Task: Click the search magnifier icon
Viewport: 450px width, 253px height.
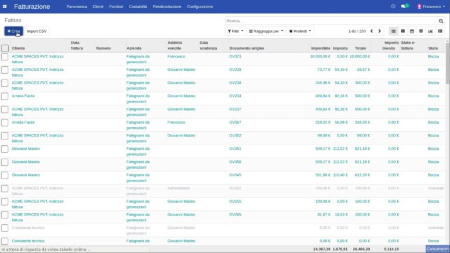Action: 441,21
